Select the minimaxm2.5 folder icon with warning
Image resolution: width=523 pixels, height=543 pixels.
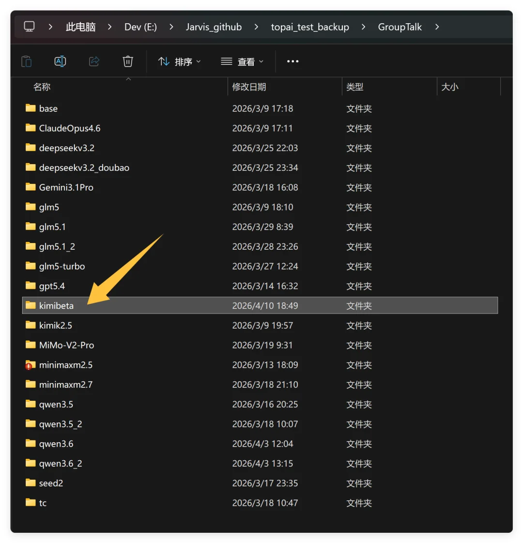tap(31, 365)
